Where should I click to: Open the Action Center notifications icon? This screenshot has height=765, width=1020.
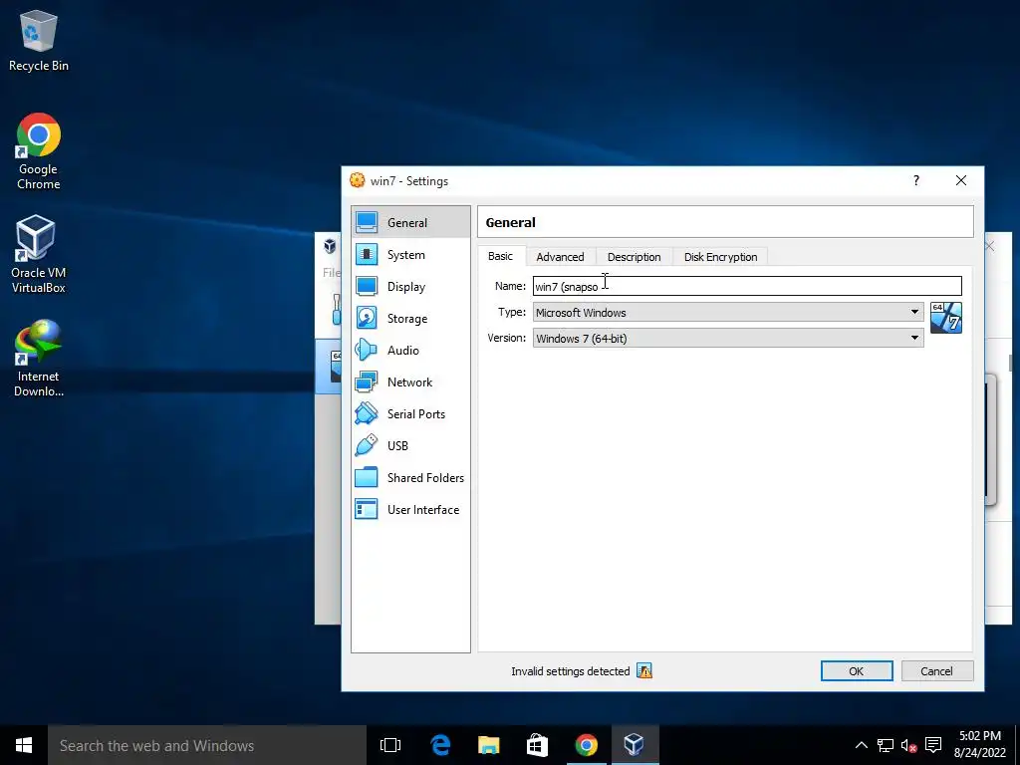coord(933,745)
